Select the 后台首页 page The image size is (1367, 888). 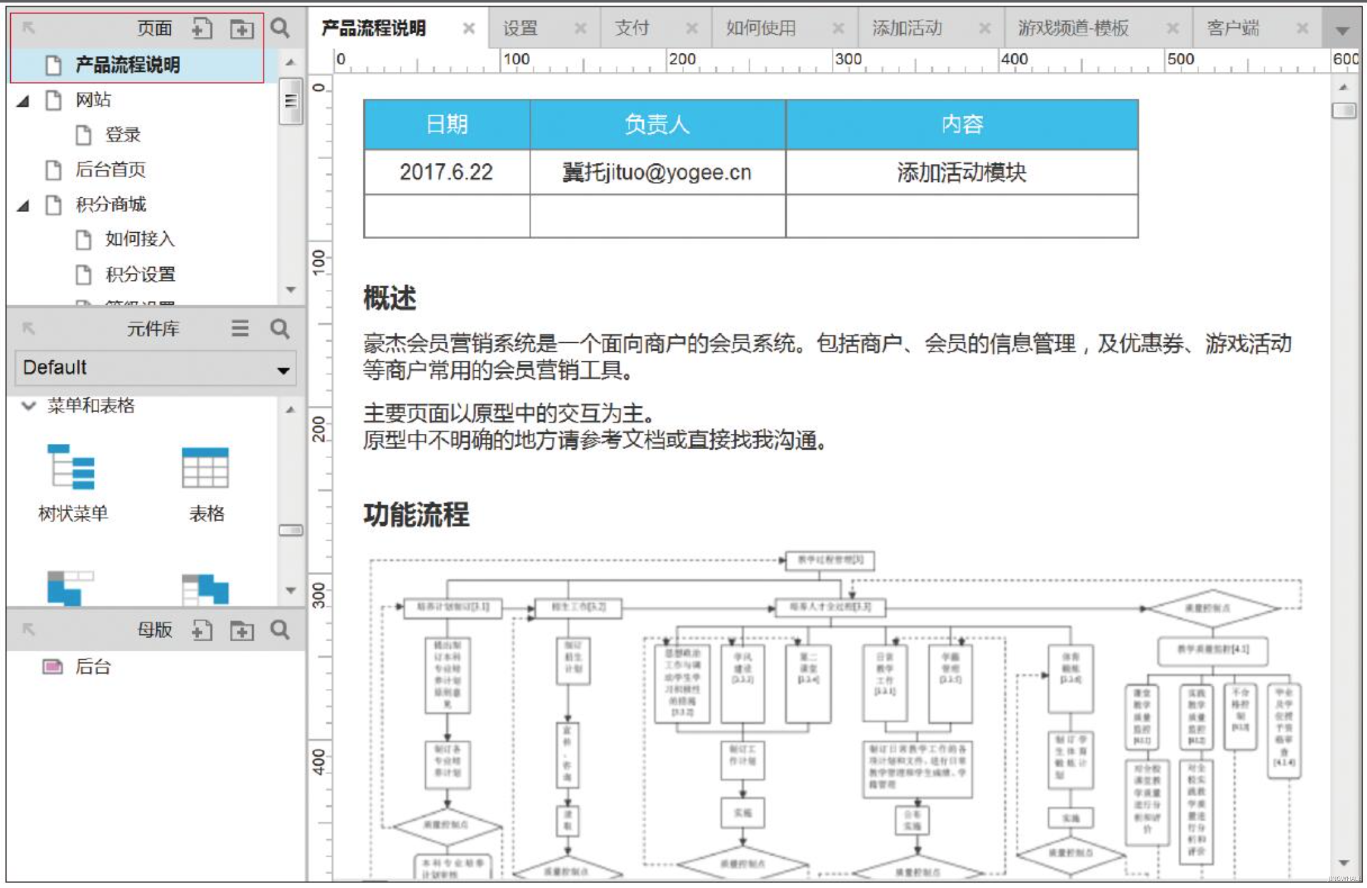click(x=110, y=170)
